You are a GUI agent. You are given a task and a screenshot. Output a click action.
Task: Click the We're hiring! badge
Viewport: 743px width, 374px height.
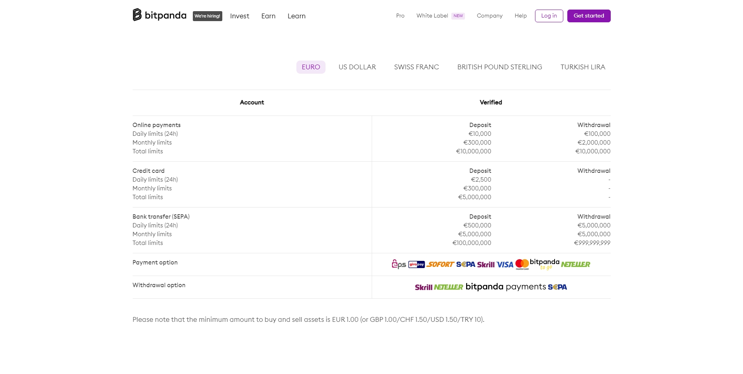207,16
